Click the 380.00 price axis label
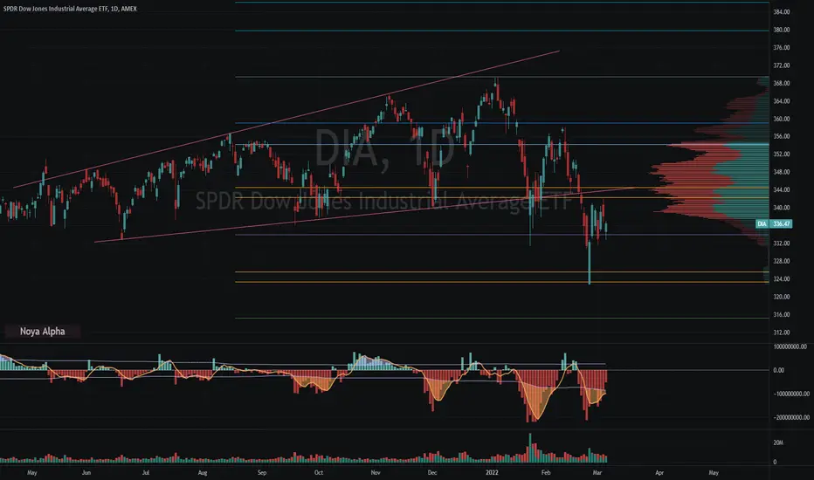814x480 pixels. [x=782, y=30]
